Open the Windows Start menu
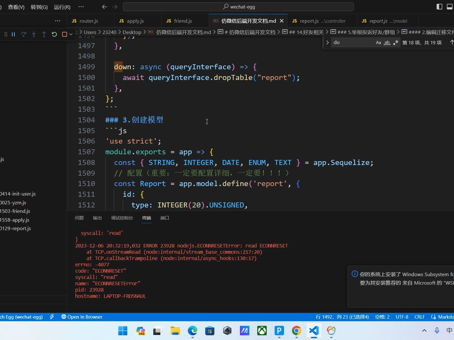 123,331
